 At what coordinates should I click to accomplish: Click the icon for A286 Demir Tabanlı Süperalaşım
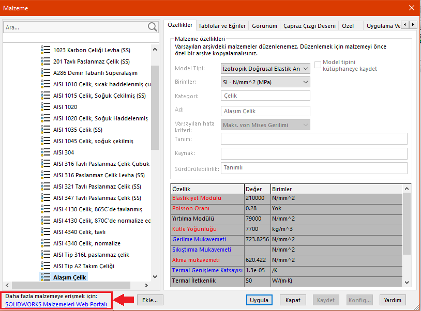[x=46, y=73]
